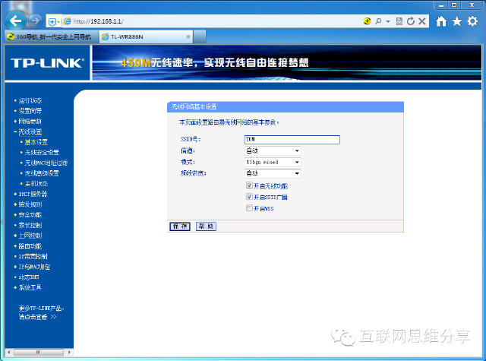The width and height of the screenshot is (486, 361).
Task: Click the 保存 button
Action: 180,226
